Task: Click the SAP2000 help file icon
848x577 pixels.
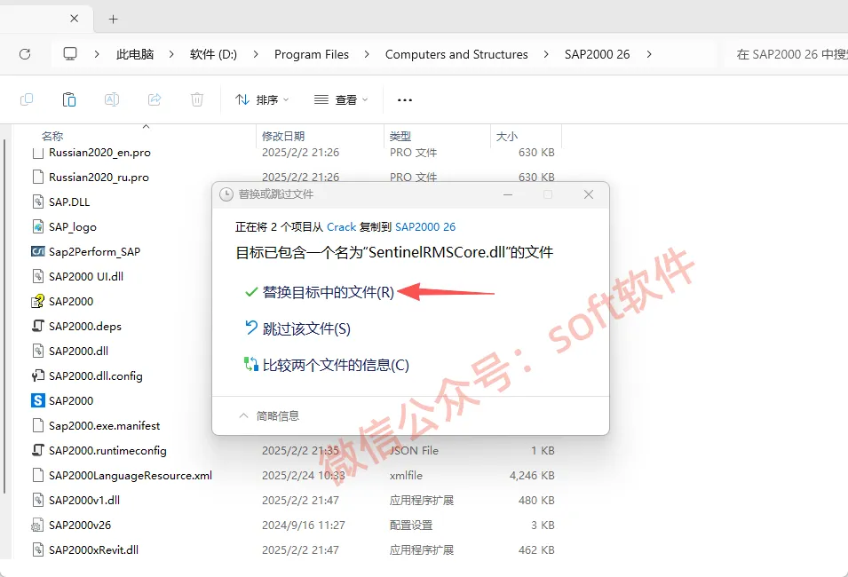Action: [x=38, y=301]
